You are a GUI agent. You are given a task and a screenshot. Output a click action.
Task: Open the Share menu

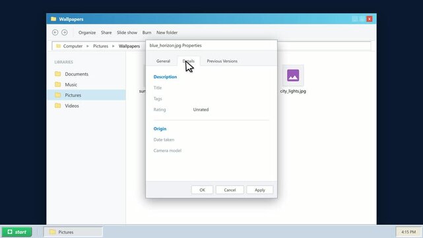106,32
